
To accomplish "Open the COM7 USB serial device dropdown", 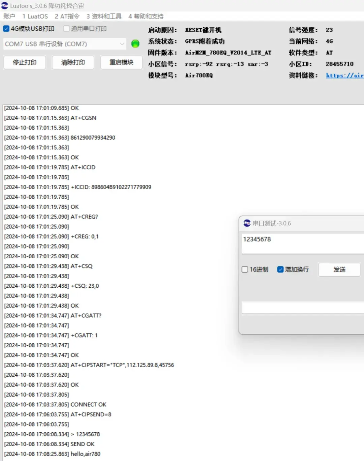I will coord(65,44).
